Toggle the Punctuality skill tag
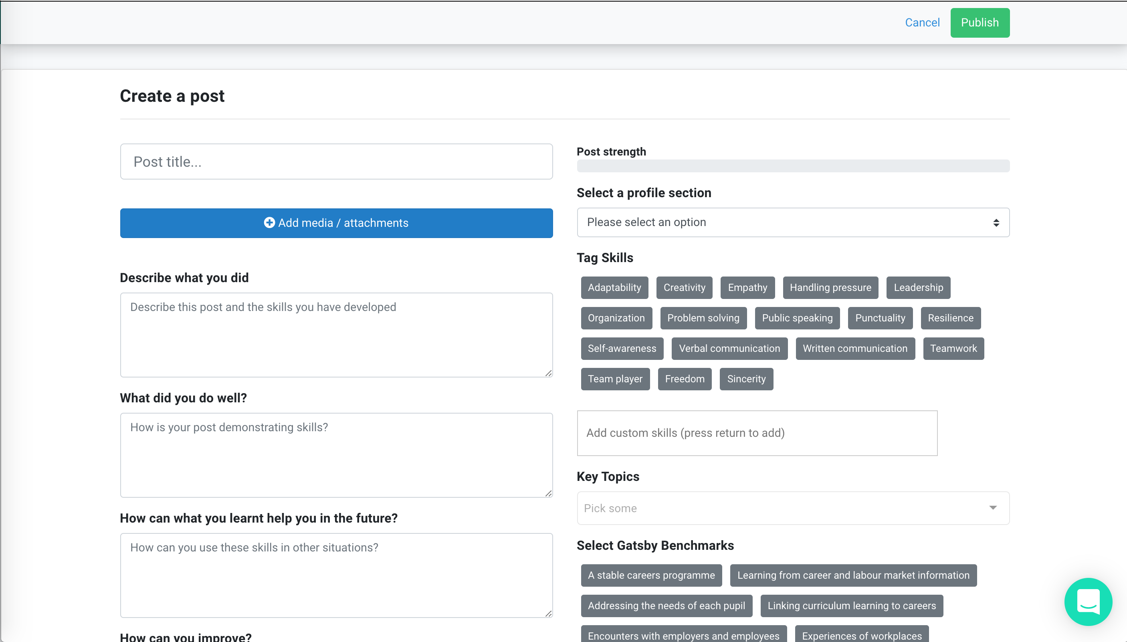Screen dimensions: 1127x642 pos(880,318)
